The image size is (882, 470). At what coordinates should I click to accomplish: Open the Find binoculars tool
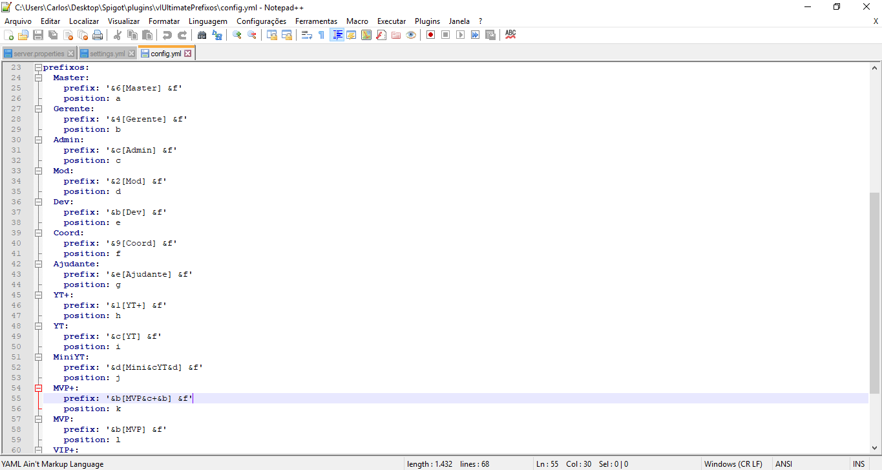(x=202, y=35)
